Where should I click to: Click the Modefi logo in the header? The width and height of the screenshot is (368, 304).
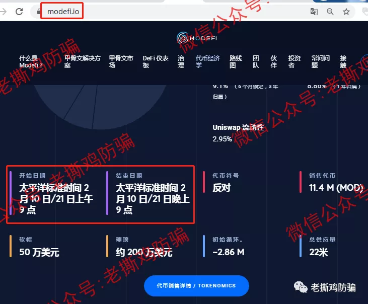coord(197,38)
